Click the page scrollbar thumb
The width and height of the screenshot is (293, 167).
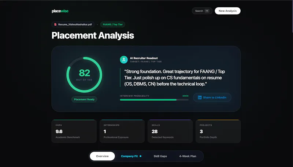click(x=292, y=17)
